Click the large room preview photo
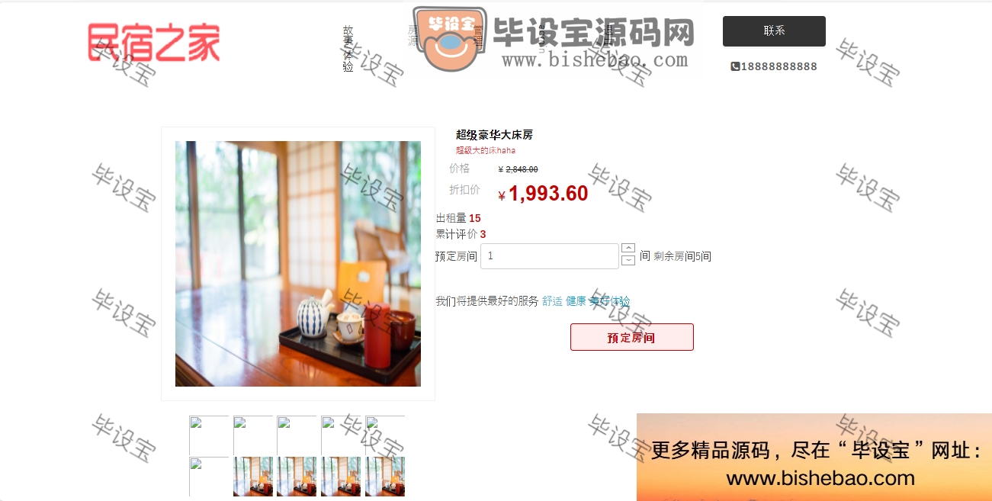This screenshot has height=501, width=992. [298, 264]
